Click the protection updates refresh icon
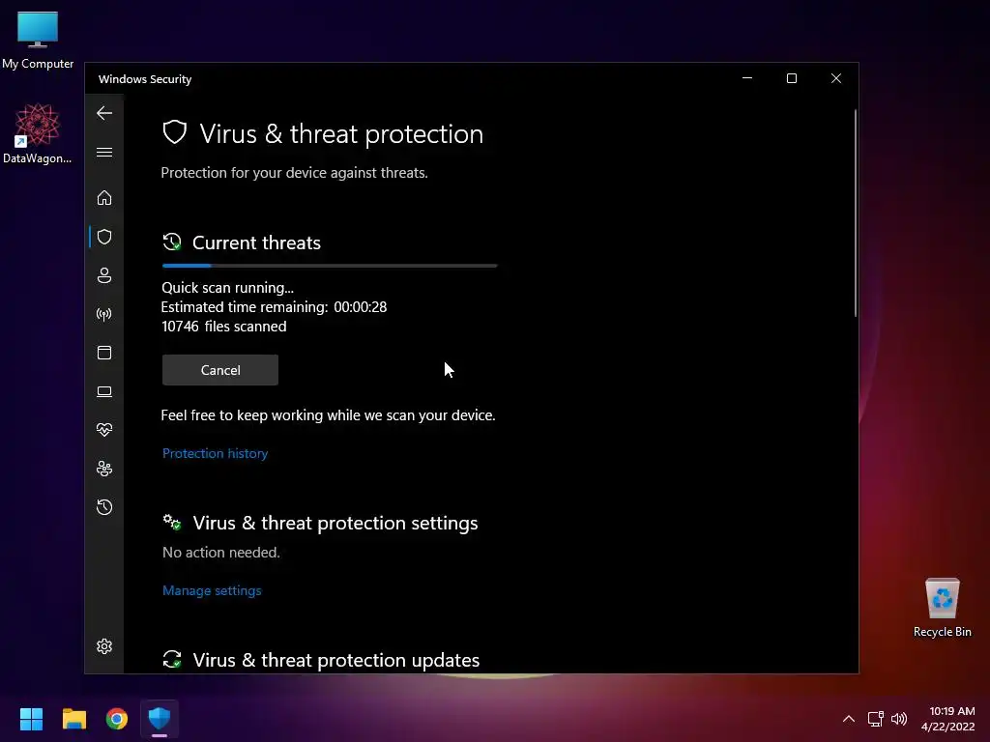Screen dimensions: 990x742 [172, 659]
